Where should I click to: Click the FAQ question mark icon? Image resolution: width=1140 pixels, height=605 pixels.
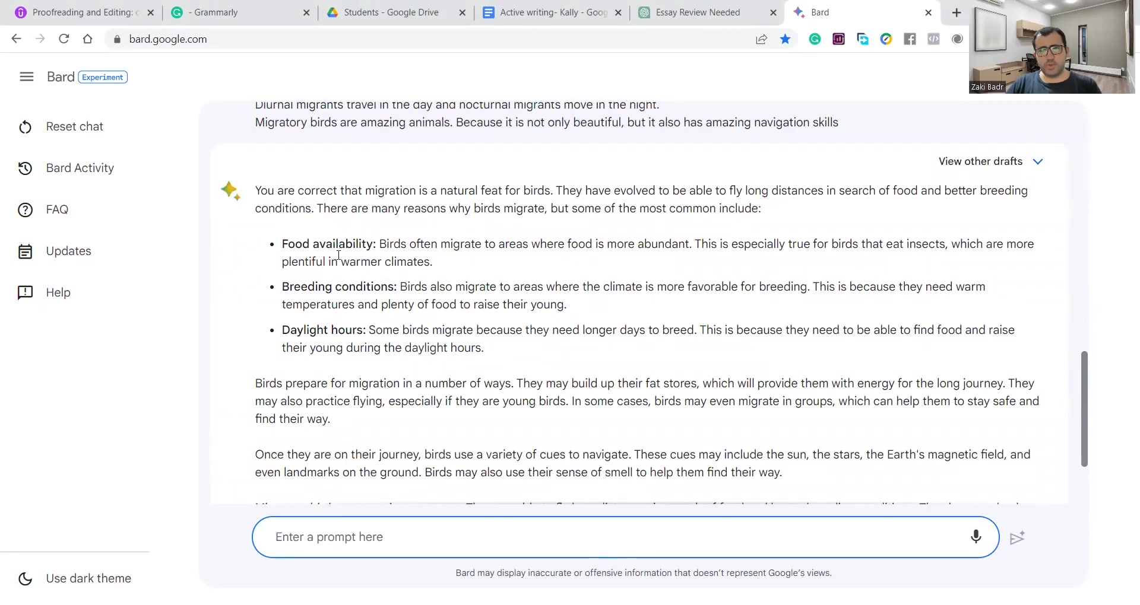coord(25,210)
